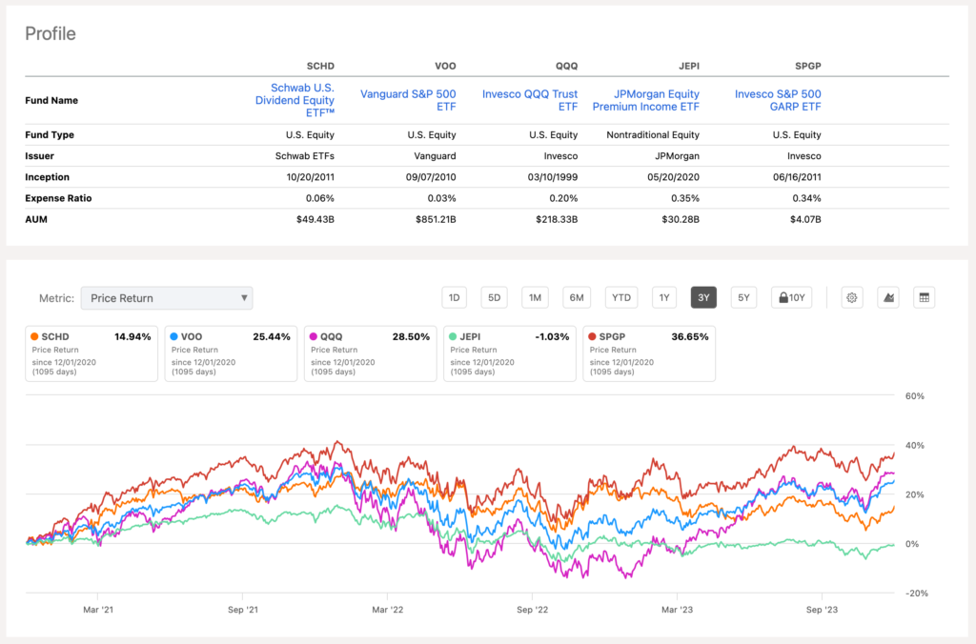Click the SCHD column header

tap(320, 66)
